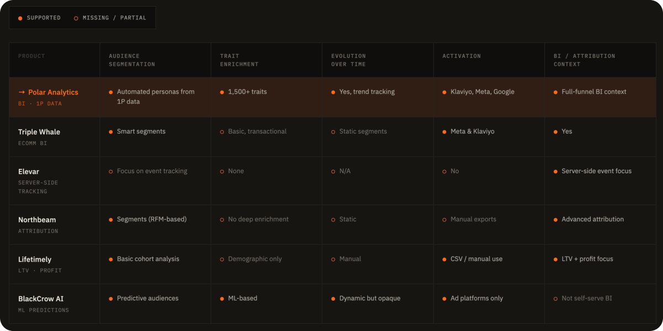
Task: Click the Elevar product name
Action: (x=29, y=172)
